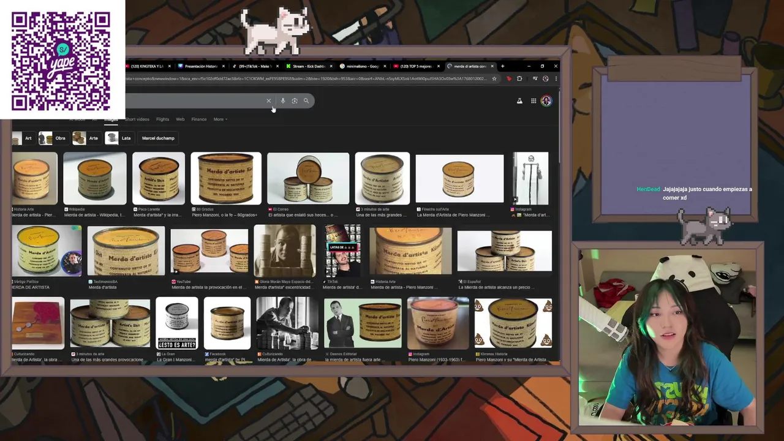784x441 pixels.
Task: Open the El Correo stacked cans image
Action: coord(308,178)
